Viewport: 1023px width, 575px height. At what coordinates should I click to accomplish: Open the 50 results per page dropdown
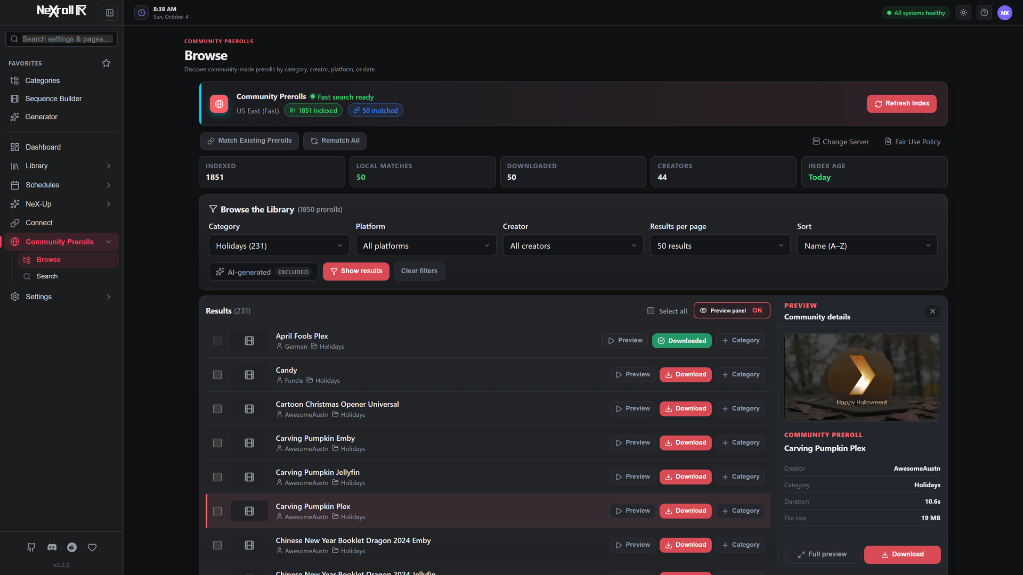tap(720, 245)
